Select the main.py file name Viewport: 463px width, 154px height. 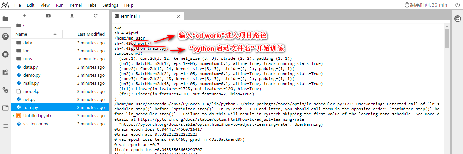[31, 83]
